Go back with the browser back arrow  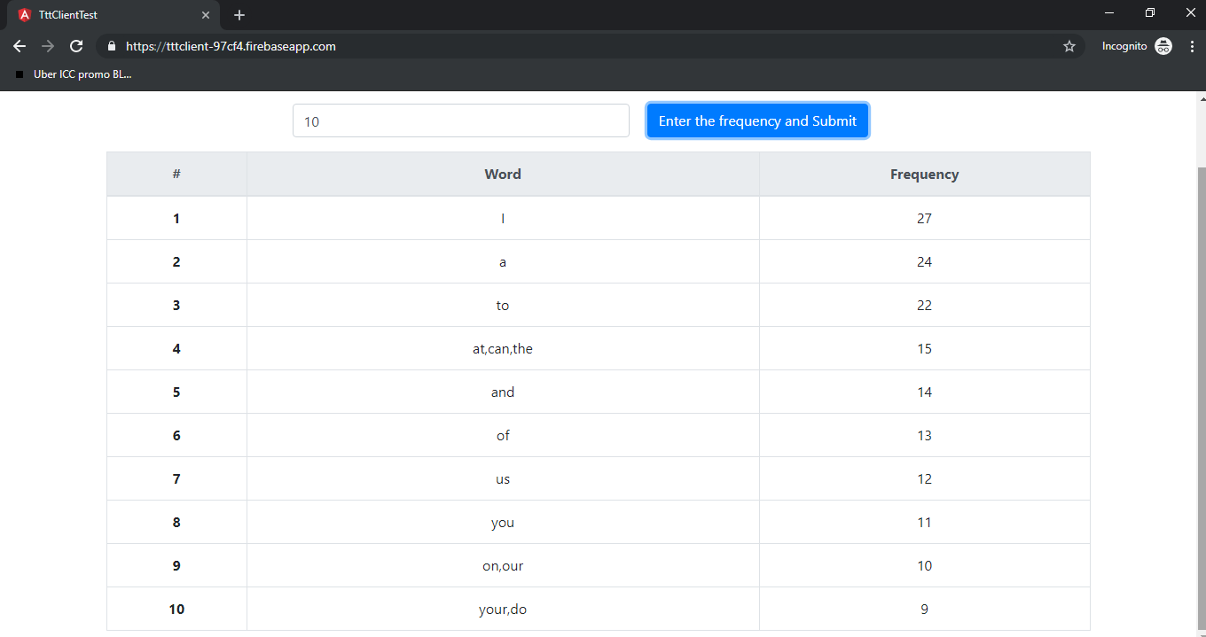(20, 46)
